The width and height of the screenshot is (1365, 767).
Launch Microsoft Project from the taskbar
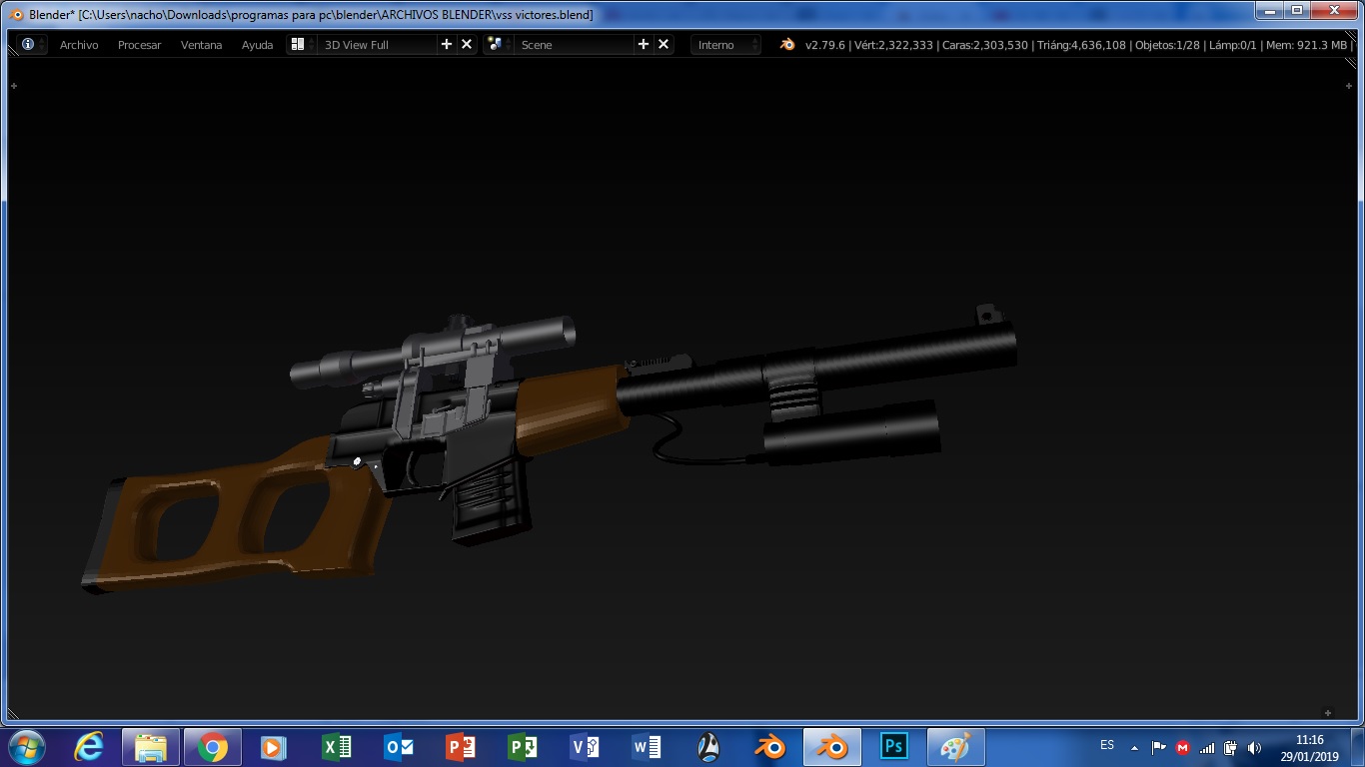point(522,747)
